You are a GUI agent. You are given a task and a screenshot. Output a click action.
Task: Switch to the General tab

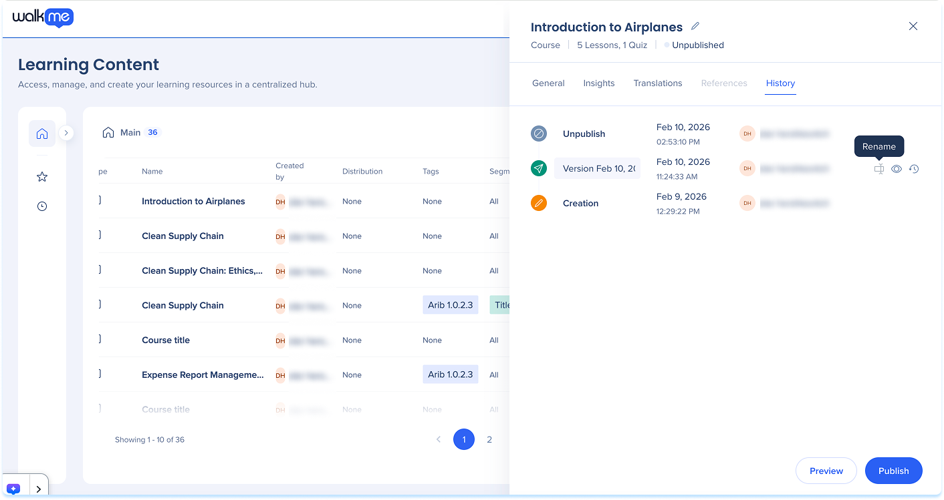tap(548, 83)
